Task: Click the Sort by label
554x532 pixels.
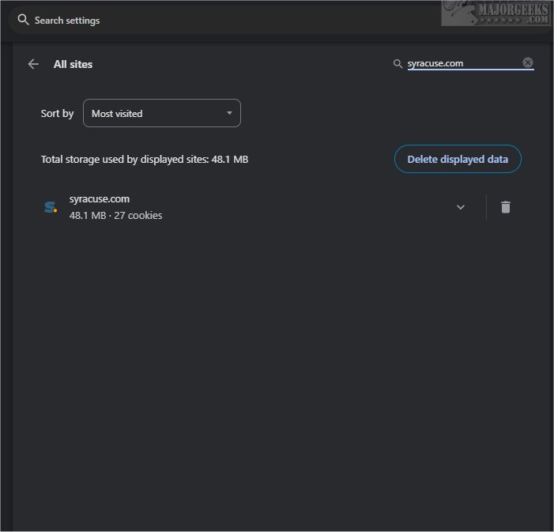Action: 57,114
